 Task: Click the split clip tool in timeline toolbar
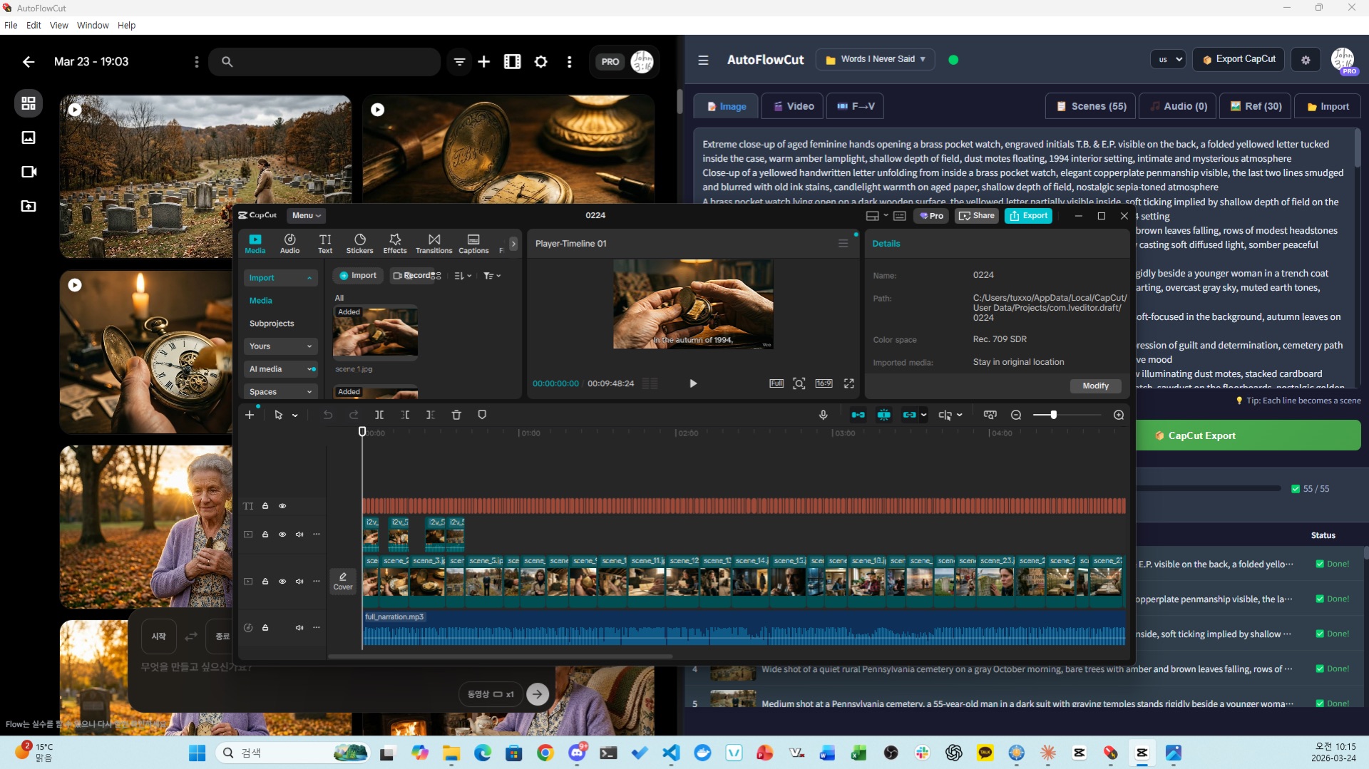[x=379, y=415]
